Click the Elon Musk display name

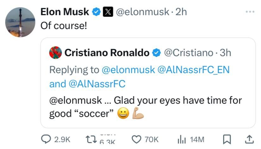coord(65,12)
